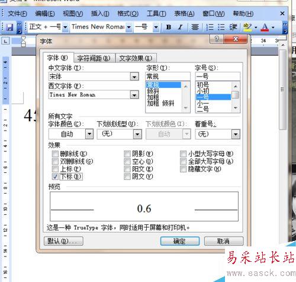Screen dimensions: 296x282
Task: Check the 删除线 checkbox
Action: [55, 154]
